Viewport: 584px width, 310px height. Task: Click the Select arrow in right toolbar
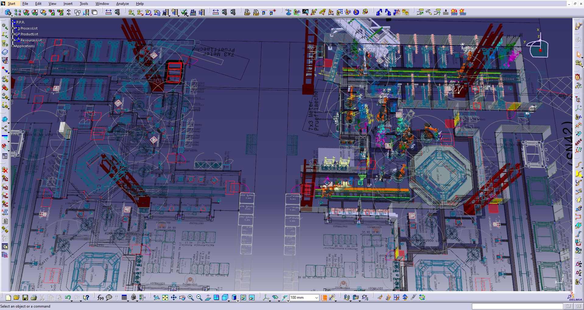[579, 54]
